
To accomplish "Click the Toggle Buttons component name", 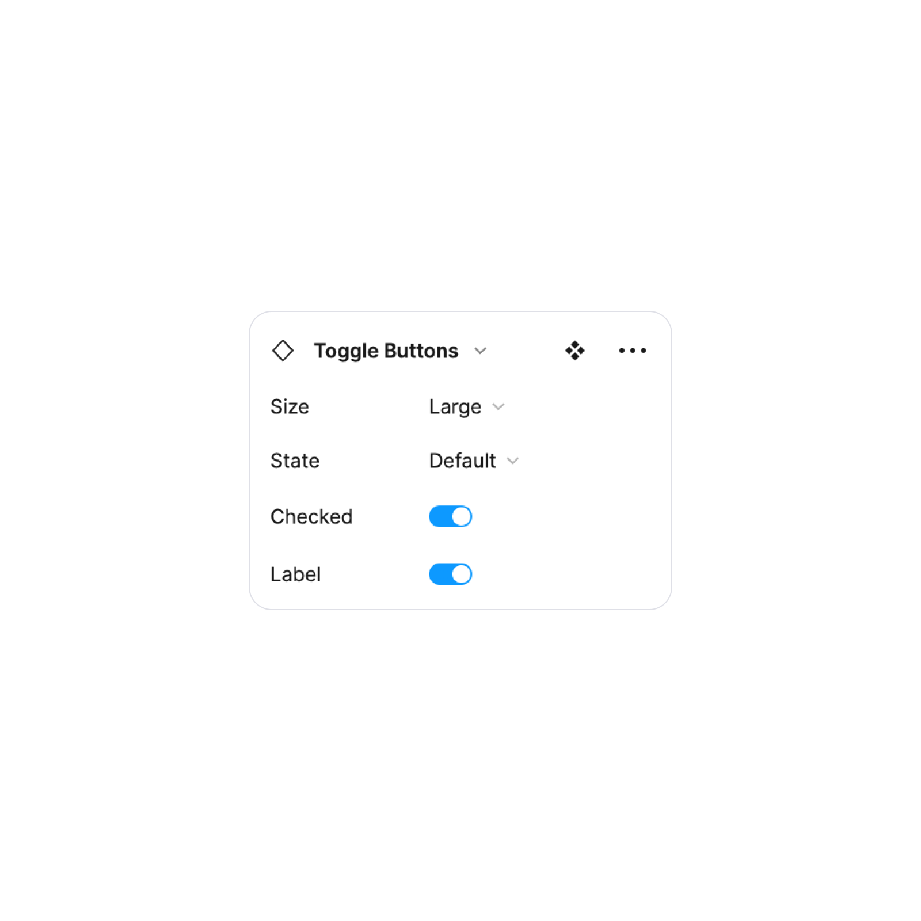I will coord(386,351).
